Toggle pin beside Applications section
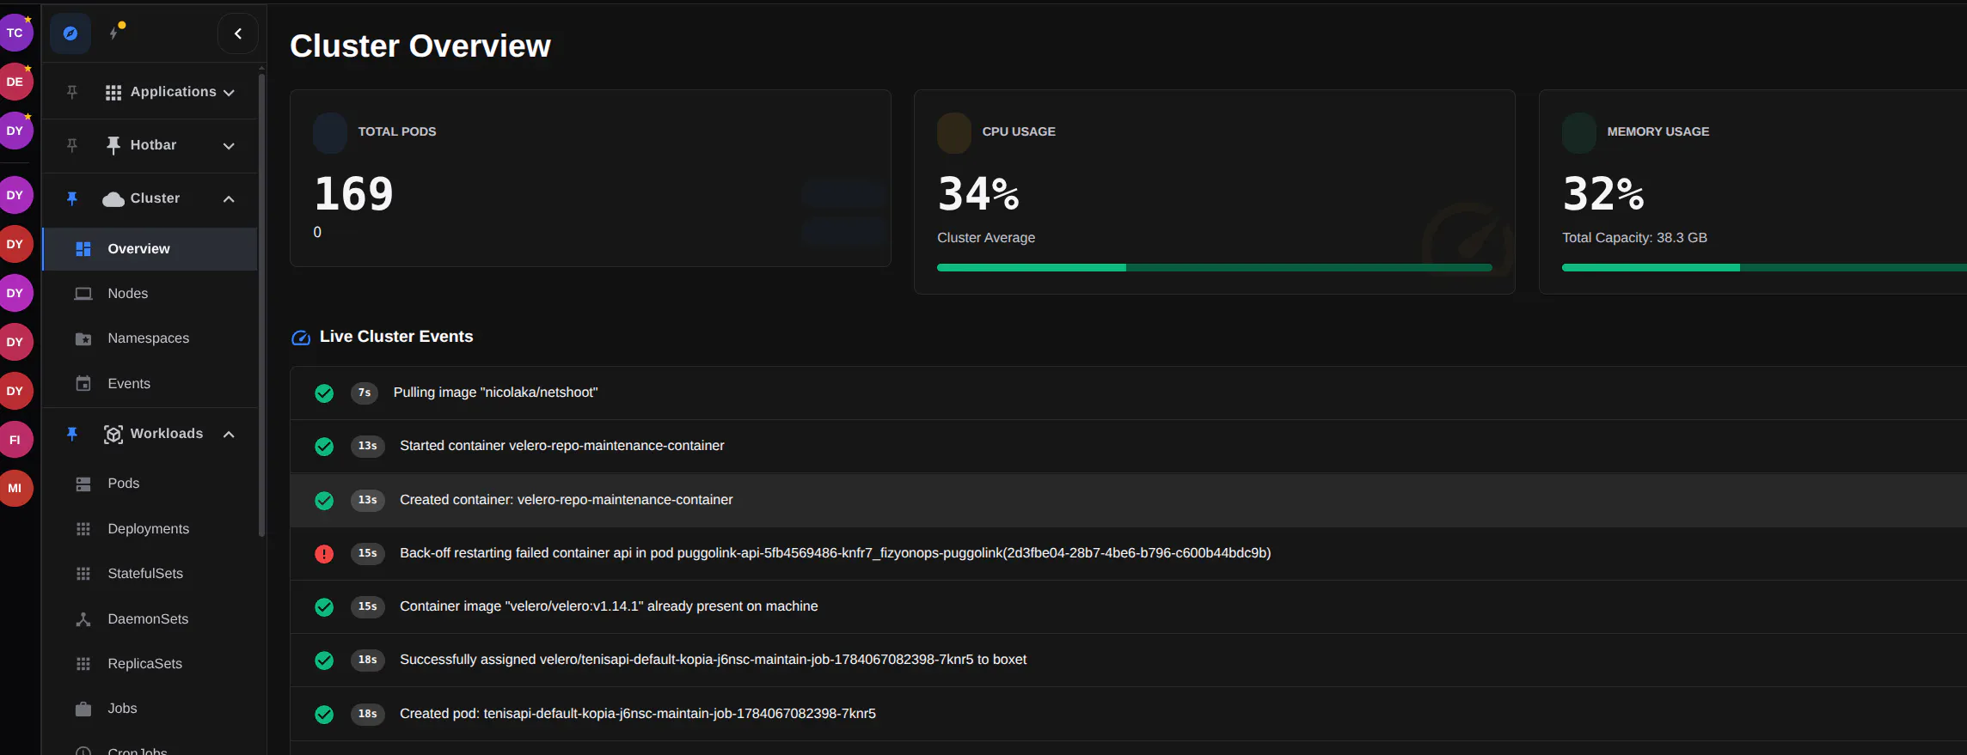1967x755 pixels. pos(72,92)
